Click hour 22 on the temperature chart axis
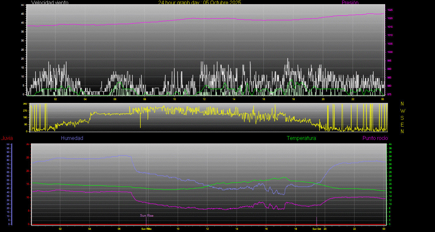Screen dimensions: 435x232 [354, 229]
